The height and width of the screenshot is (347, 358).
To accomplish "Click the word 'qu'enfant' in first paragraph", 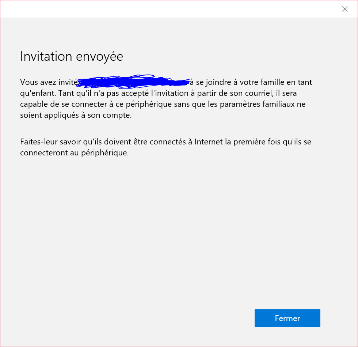I will [x=37, y=93].
